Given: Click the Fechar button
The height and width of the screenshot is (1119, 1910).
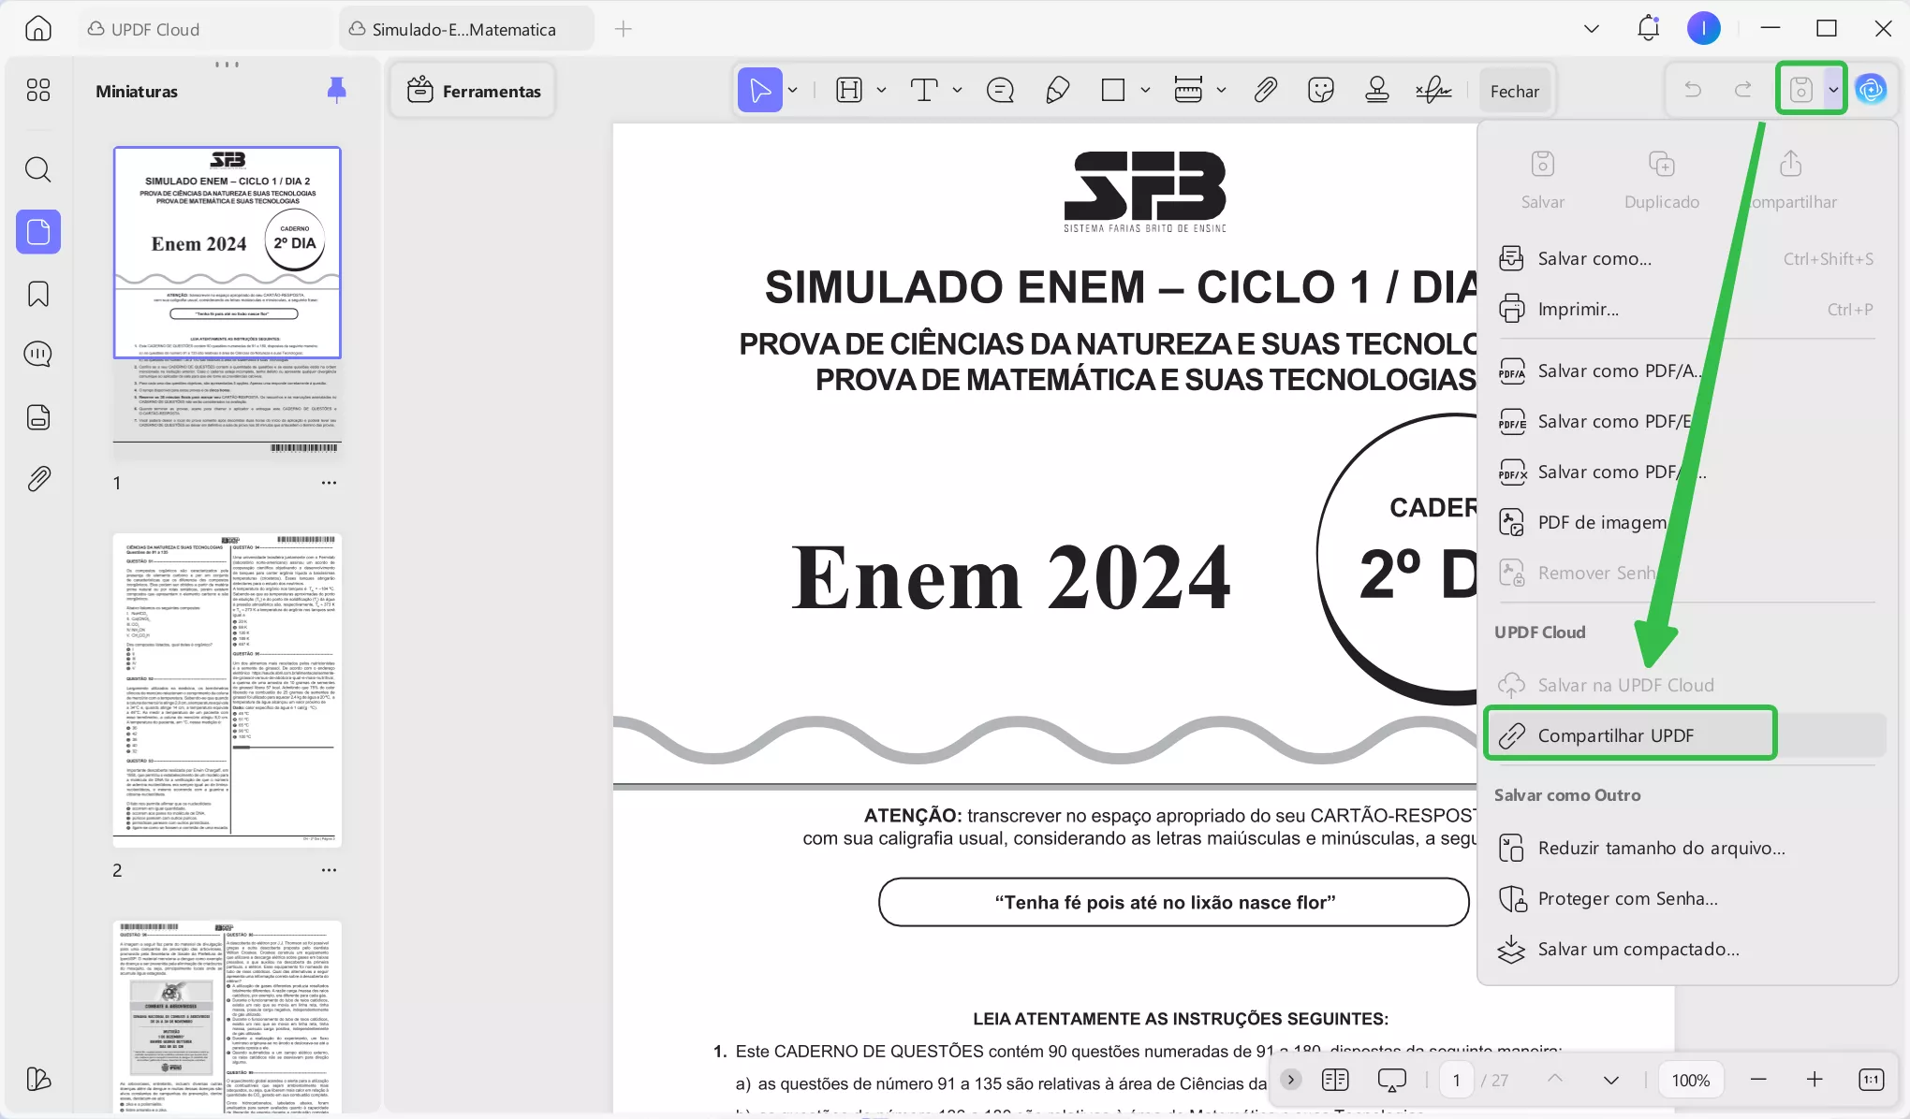Looking at the screenshot, I should tap(1514, 91).
